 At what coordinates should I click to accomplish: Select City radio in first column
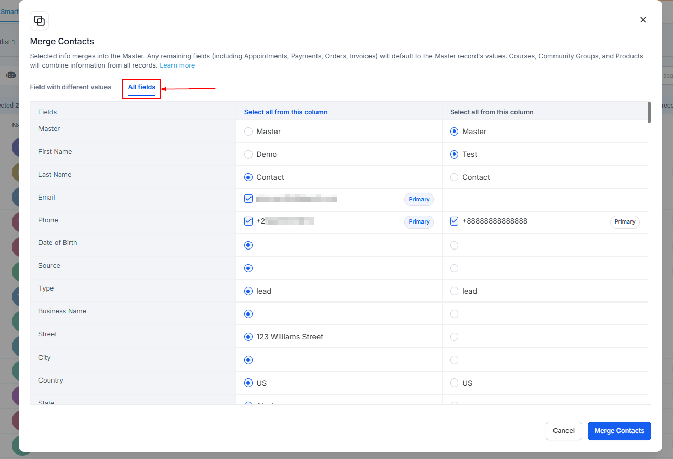[248, 360]
